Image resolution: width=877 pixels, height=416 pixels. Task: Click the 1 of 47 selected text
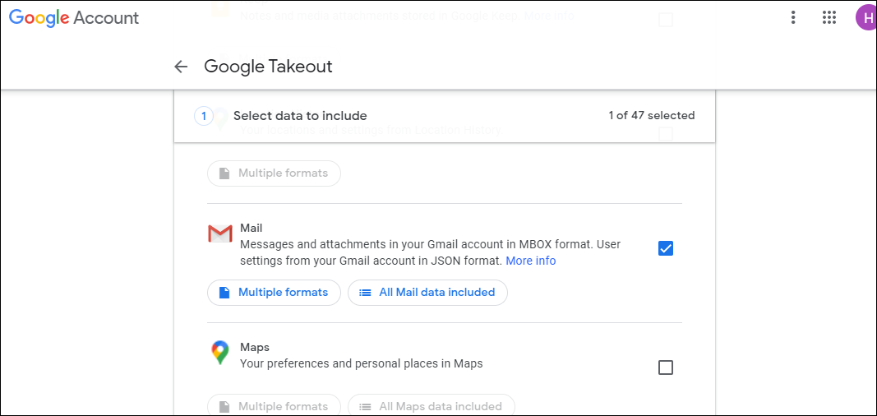pos(652,116)
